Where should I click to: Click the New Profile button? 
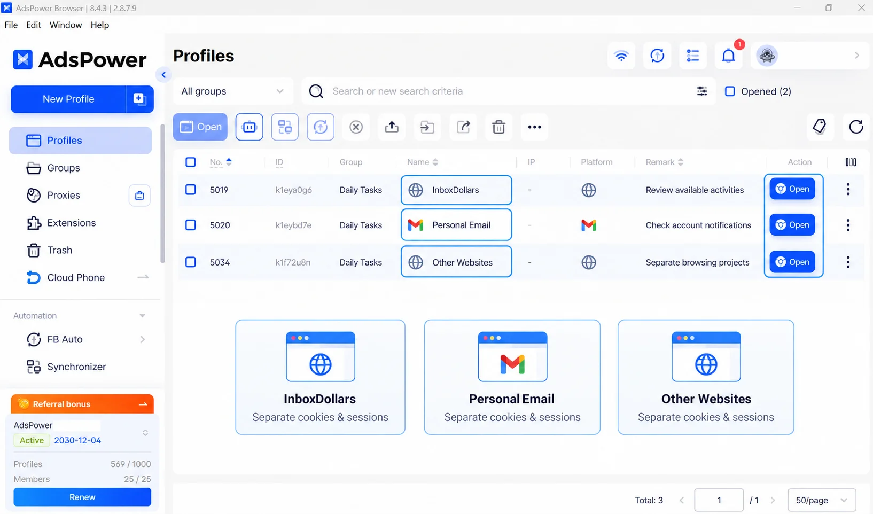68,99
